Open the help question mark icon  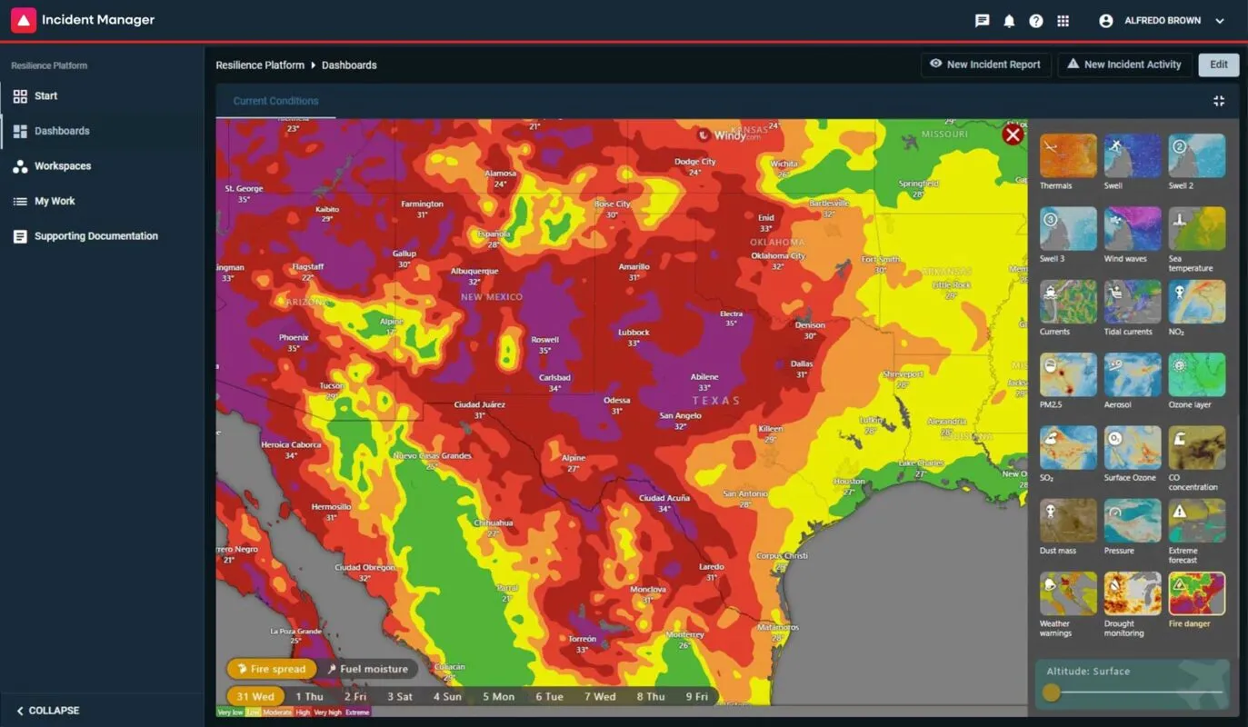pyautogui.click(x=1036, y=21)
